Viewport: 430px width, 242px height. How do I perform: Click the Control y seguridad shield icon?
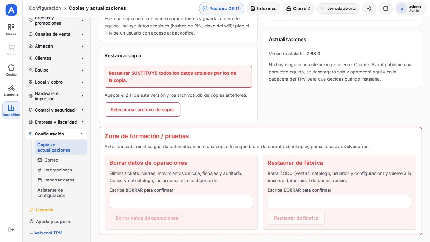pos(31,110)
